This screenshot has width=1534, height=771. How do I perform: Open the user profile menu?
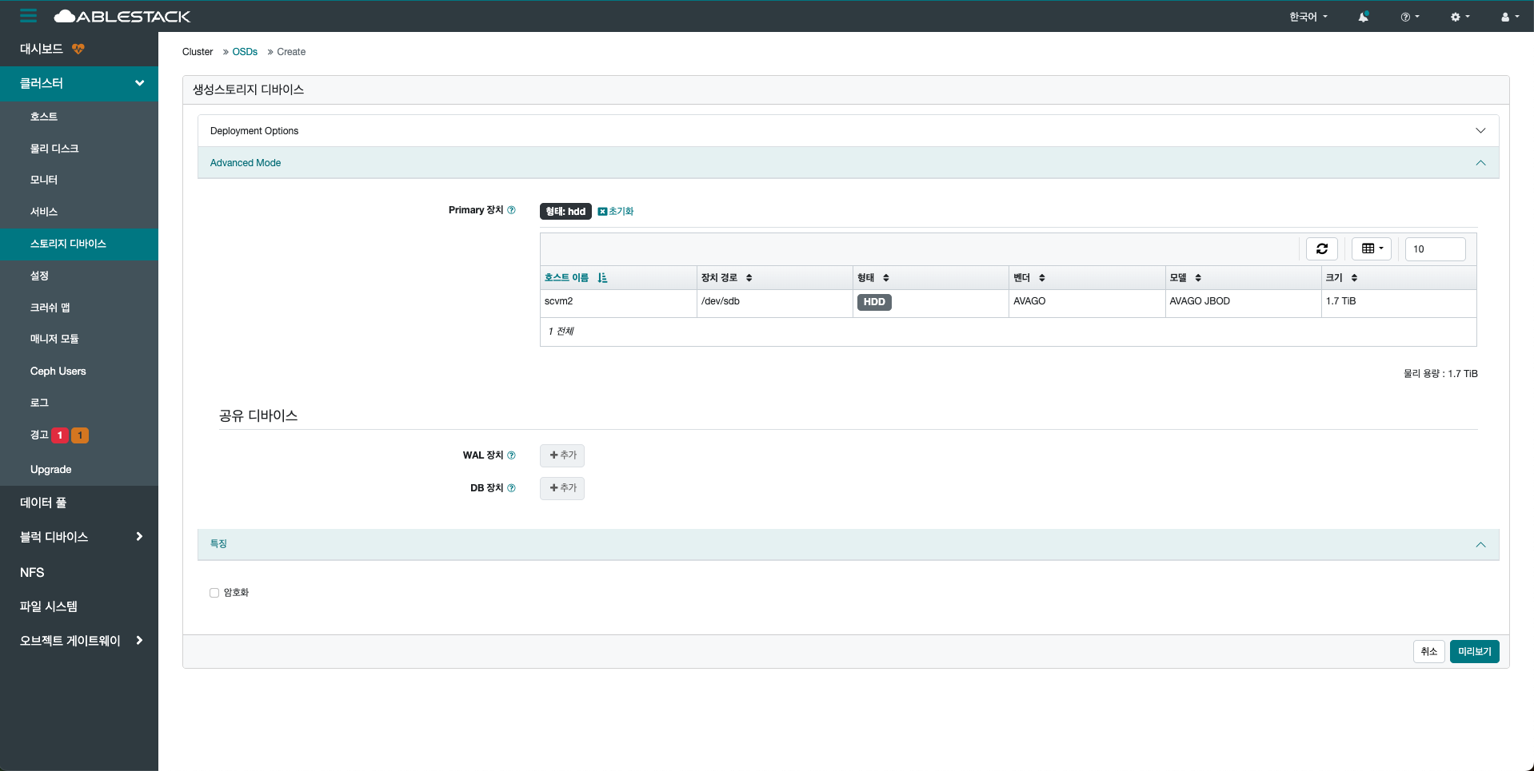(1509, 17)
